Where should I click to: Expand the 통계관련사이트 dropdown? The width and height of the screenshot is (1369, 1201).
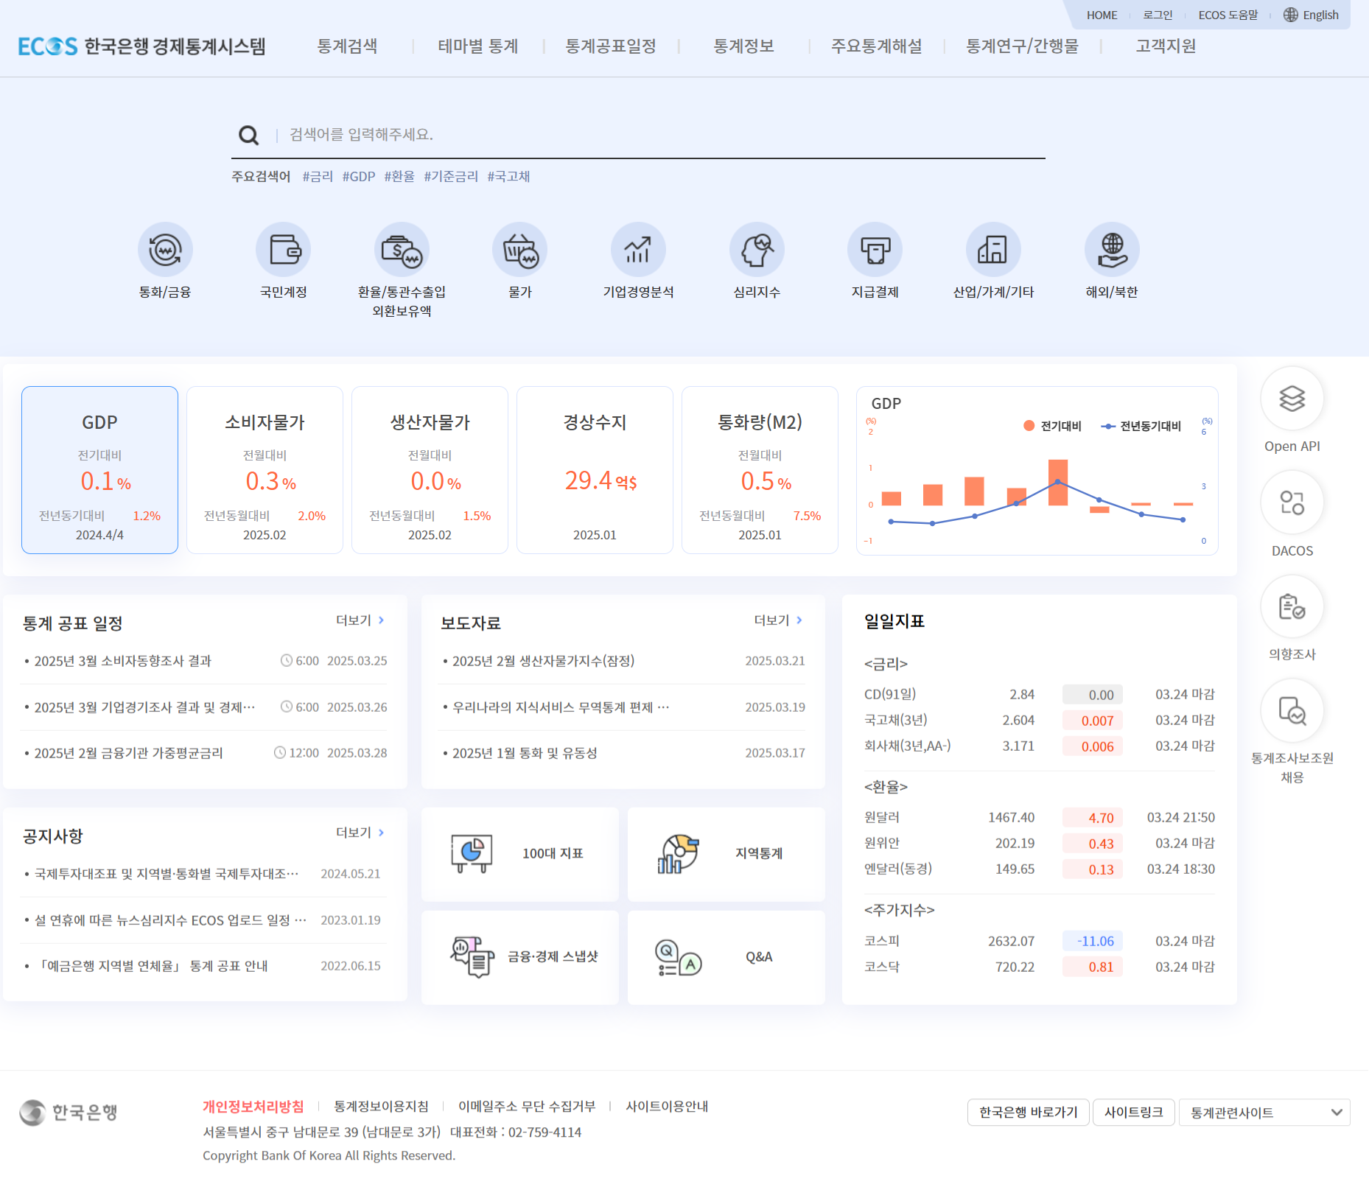(x=1264, y=1113)
